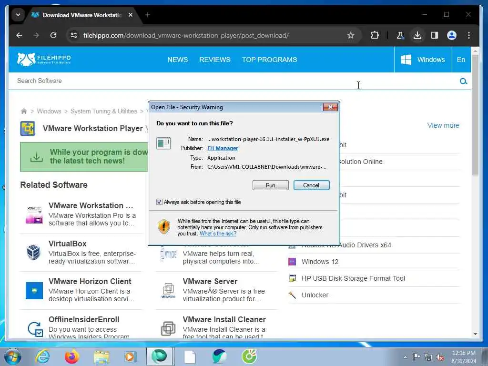488x366 pixels.
Task: Open Chrome Labs flask icon
Action: coord(400,35)
